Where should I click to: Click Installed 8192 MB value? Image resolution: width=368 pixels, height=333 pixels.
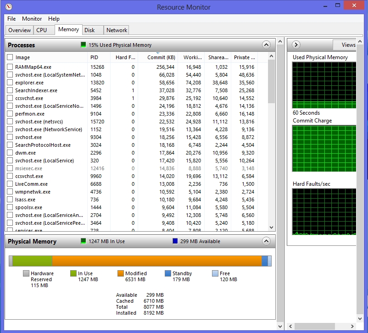(x=154, y=313)
